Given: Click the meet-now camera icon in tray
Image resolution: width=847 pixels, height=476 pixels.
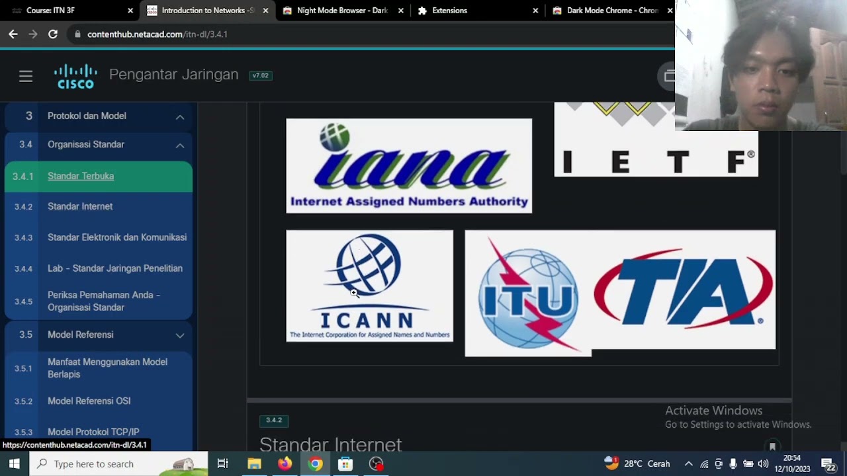Looking at the screenshot, I should pos(719,464).
